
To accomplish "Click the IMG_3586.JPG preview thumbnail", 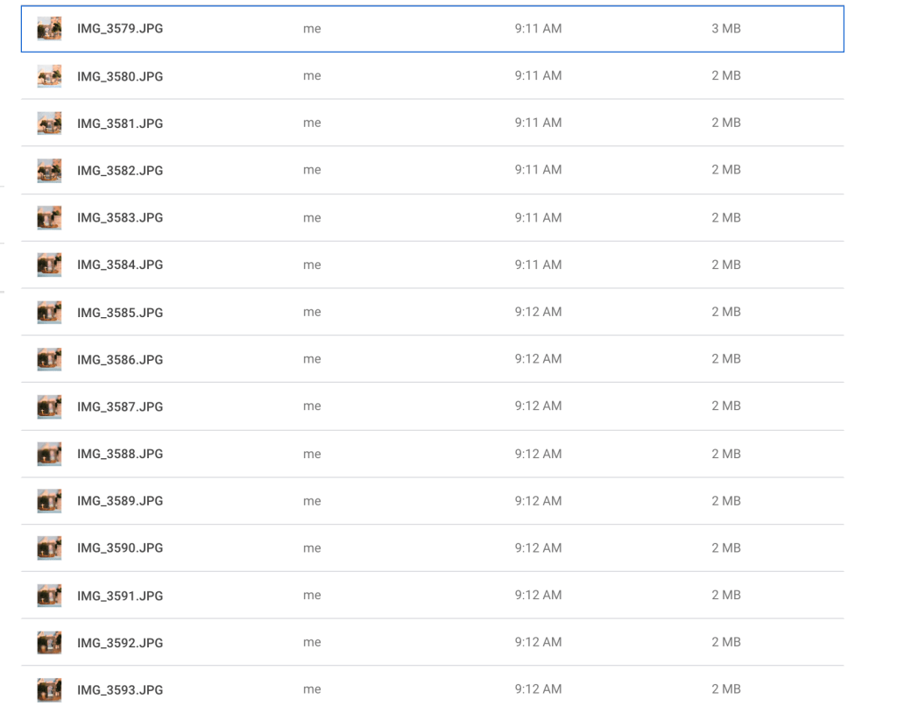I will click(x=49, y=359).
